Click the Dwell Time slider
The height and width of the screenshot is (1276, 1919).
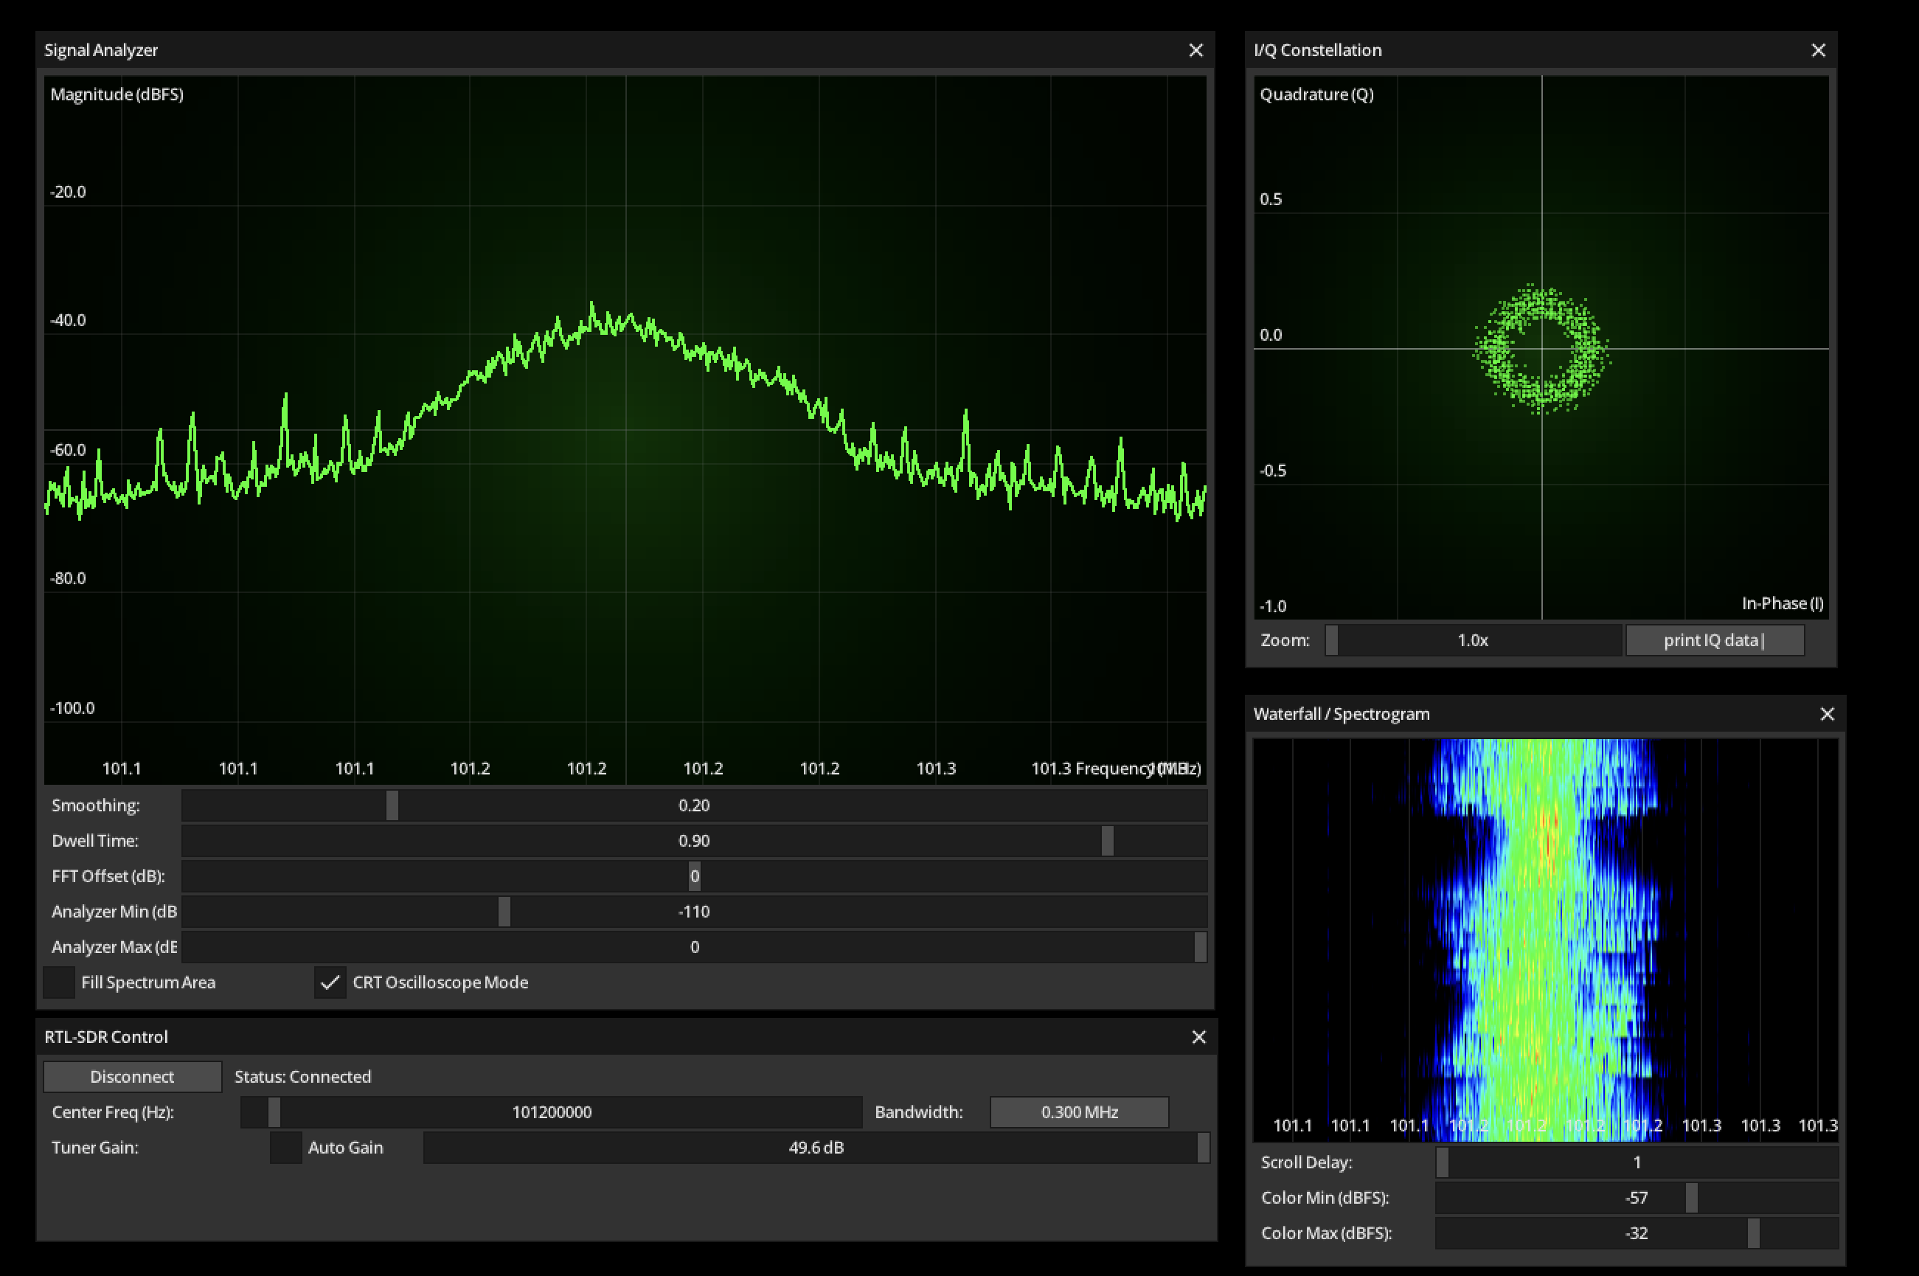point(694,841)
